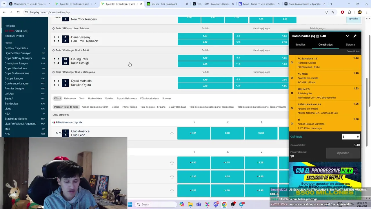The image size is (371, 209).
Task: Remove Atlético Nacional S.A selection from betslip
Action: click(x=292, y=108)
